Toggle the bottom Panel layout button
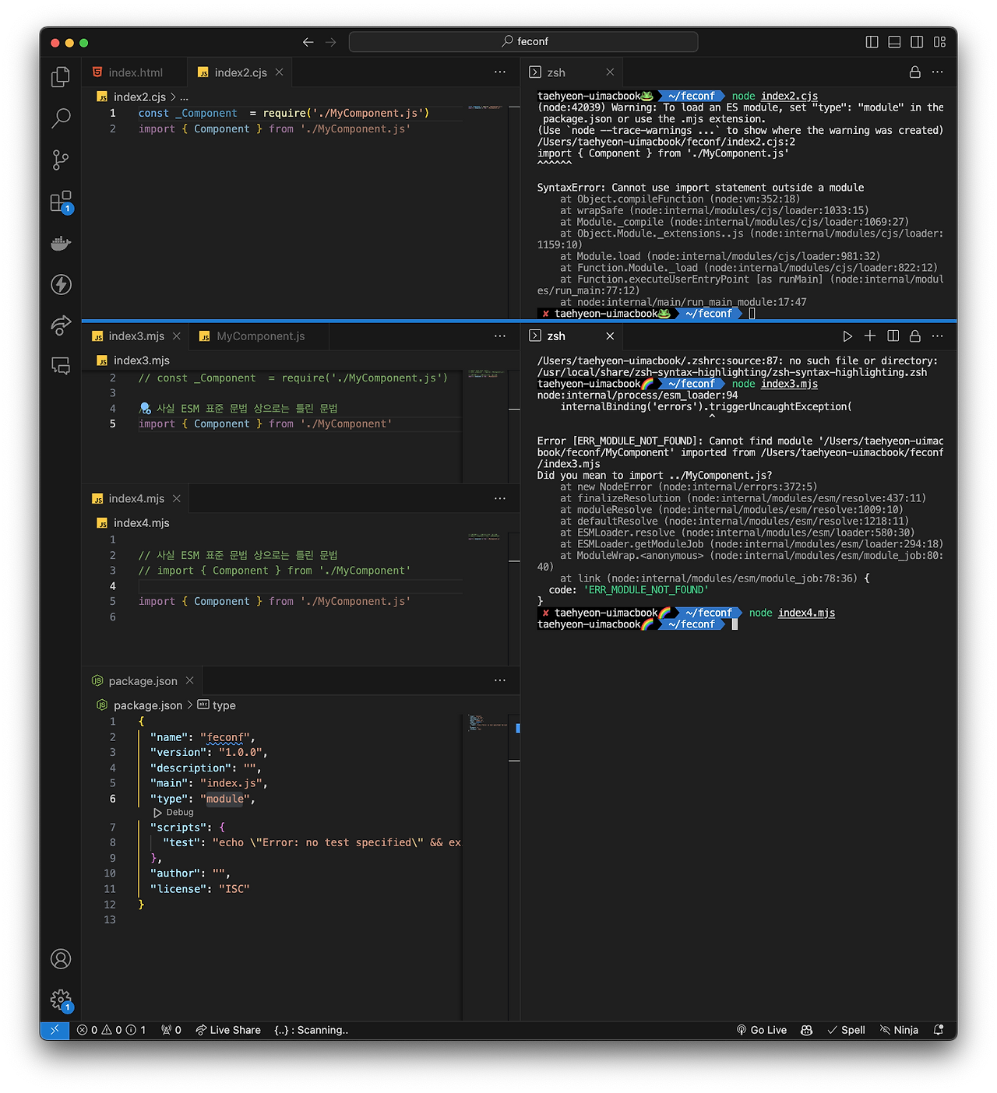 (894, 42)
